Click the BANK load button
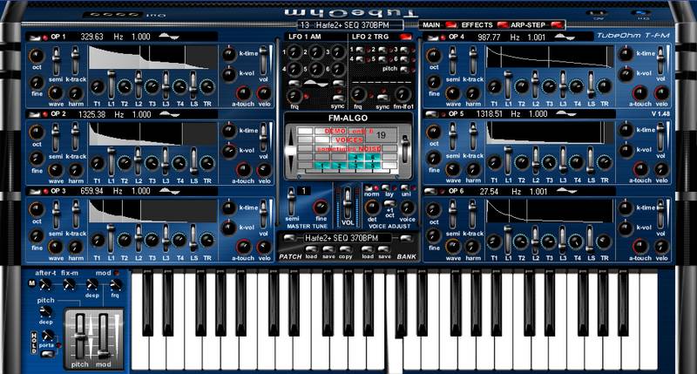This screenshot has height=374, width=697. (367, 250)
